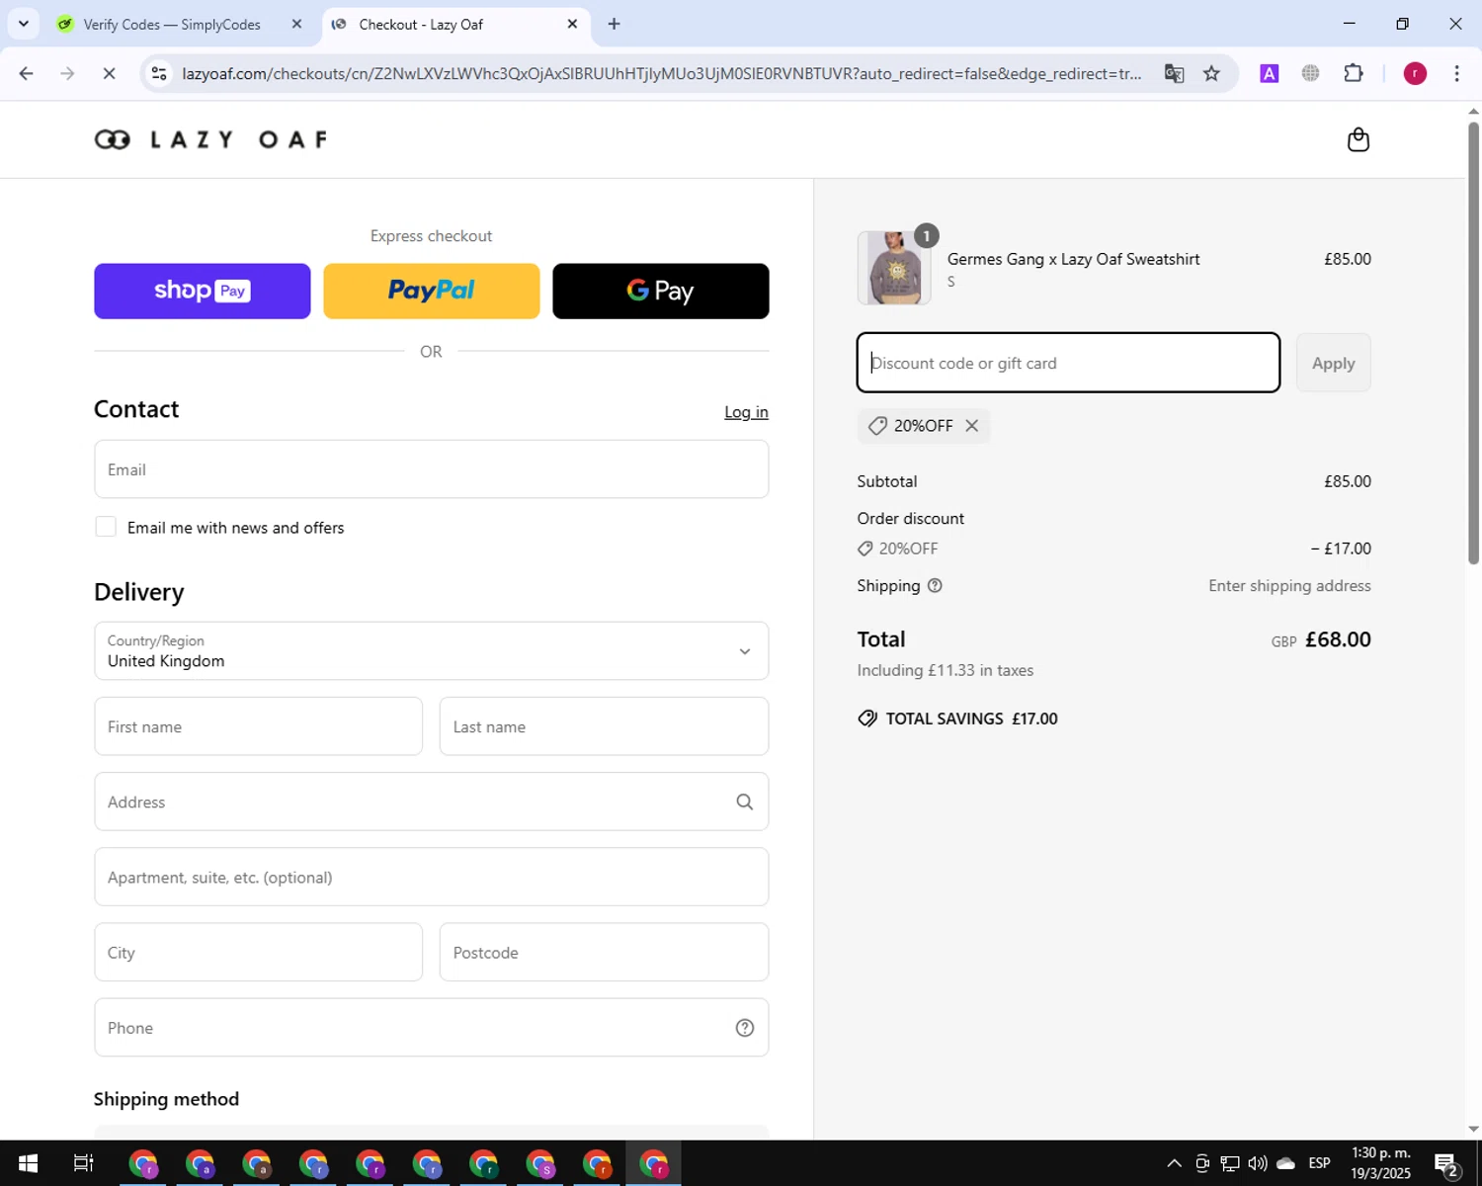
Task: Open the purple A extension icon
Action: (x=1270, y=73)
